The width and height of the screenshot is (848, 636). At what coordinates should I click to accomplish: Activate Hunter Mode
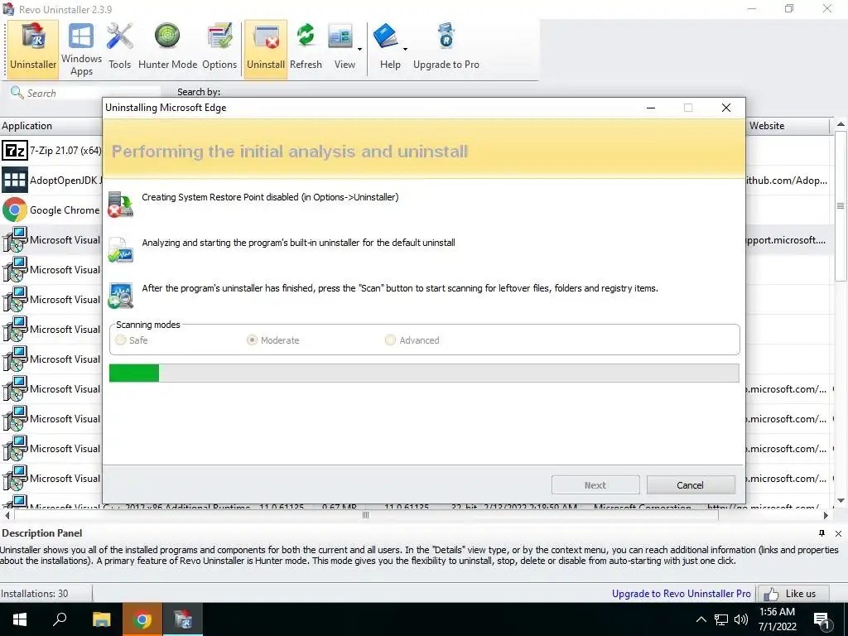point(167,49)
